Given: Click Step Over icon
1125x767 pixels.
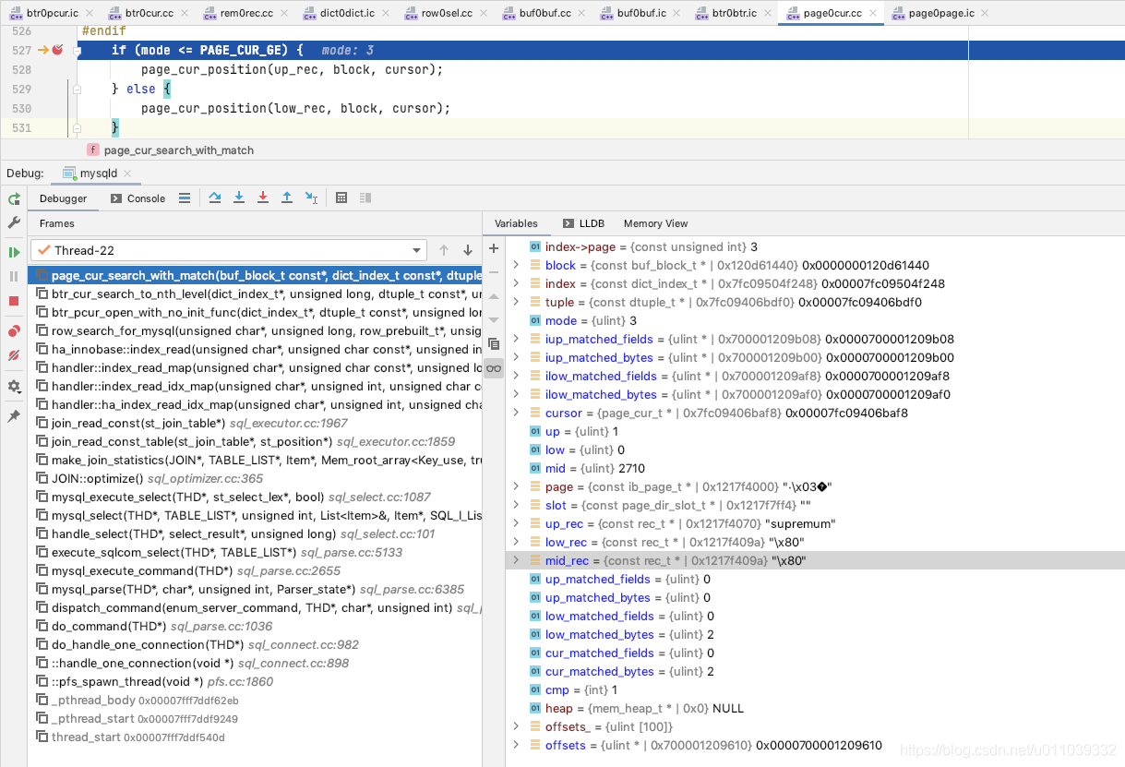Looking at the screenshot, I should click(215, 198).
